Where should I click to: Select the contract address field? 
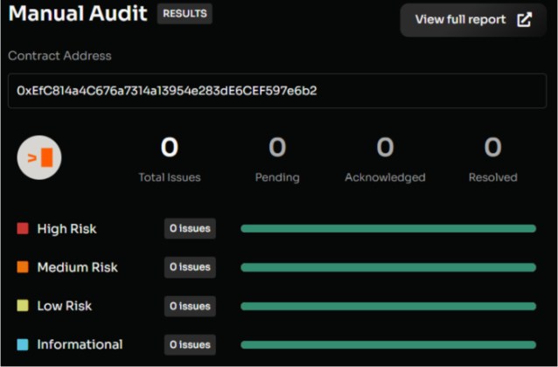point(277,91)
